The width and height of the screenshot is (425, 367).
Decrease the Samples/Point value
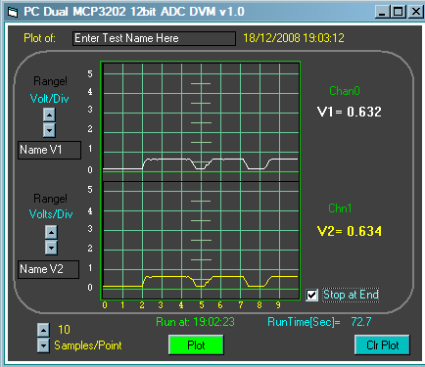(43, 345)
